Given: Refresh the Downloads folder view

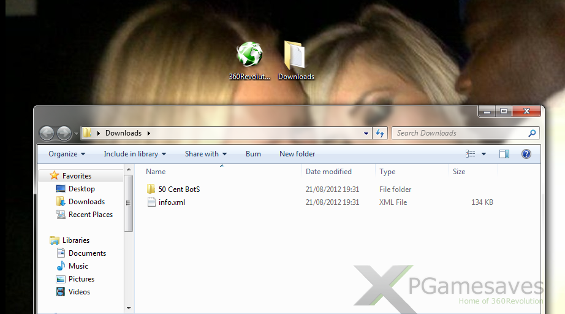Looking at the screenshot, I should point(380,133).
